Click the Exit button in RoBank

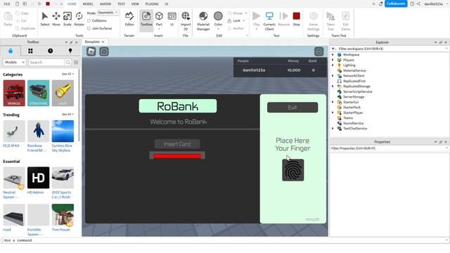coord(292,108)
